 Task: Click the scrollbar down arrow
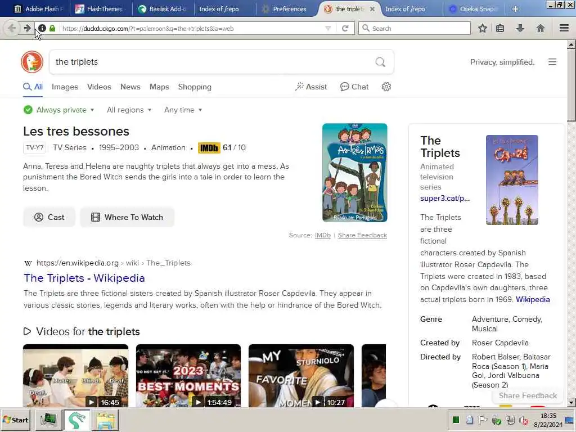pyautogui.click(x=571, y=403)
